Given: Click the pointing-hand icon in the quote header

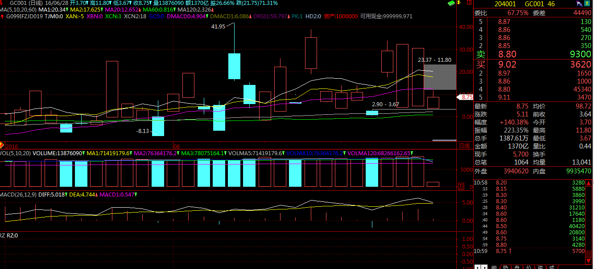Looking at the screenshot, I should pos(579,4).
